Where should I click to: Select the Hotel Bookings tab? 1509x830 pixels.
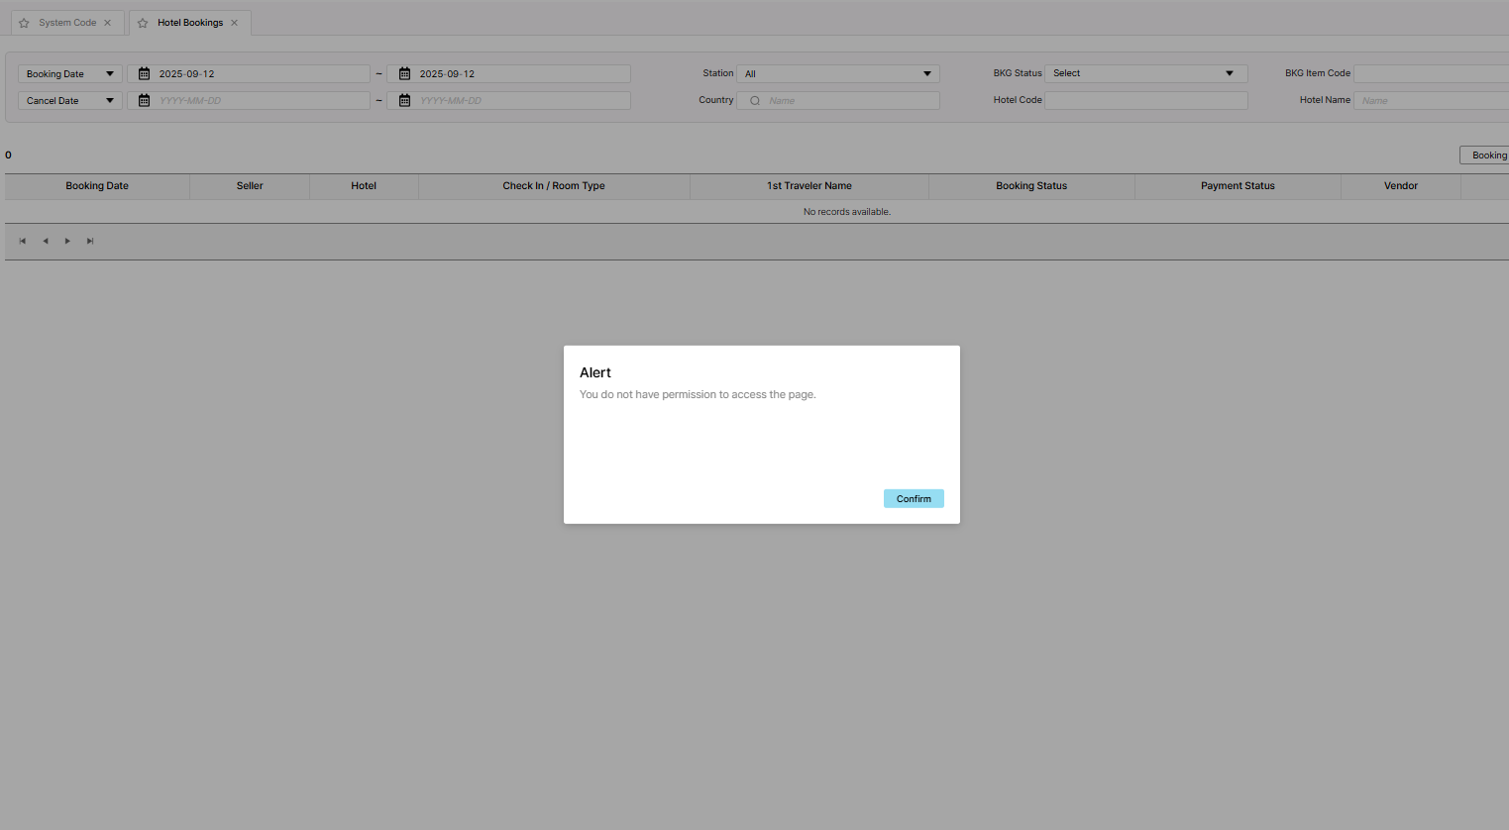coord(190,23)
